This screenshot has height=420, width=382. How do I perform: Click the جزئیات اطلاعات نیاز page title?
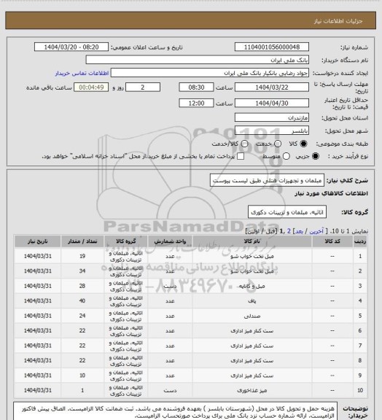(x=338, y=21)
